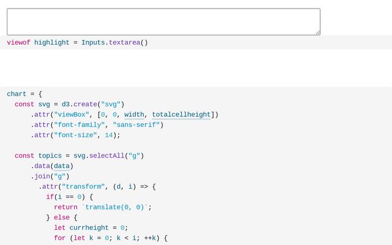The image size is (392, 245).
Task: Click the for loop line in code
Action: (110, 238)
